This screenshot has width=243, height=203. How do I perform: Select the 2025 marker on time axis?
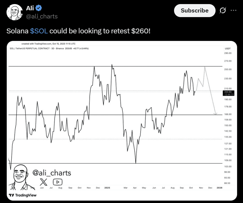pyautogui.click(x=107, y=188)
